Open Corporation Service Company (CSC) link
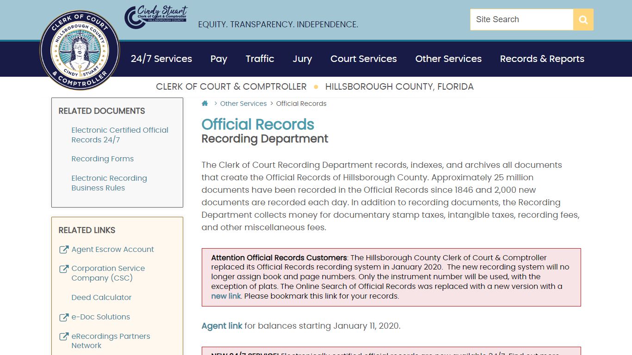The width and height of the screenshot is (632, 355). coord(108,273)
